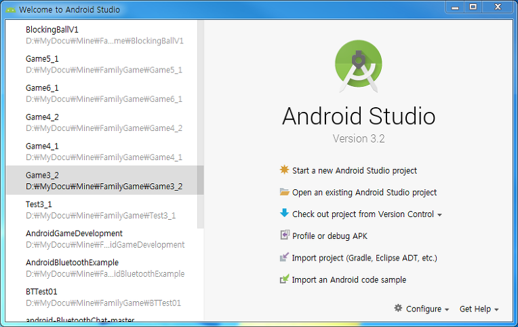Open recent project AndroidBluetoothExample

(x=102, y=267)
